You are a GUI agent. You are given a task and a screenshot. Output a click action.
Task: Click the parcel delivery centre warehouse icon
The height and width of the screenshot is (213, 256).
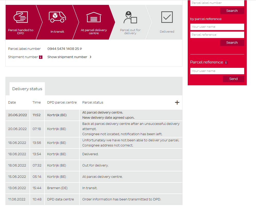[94, 17]
